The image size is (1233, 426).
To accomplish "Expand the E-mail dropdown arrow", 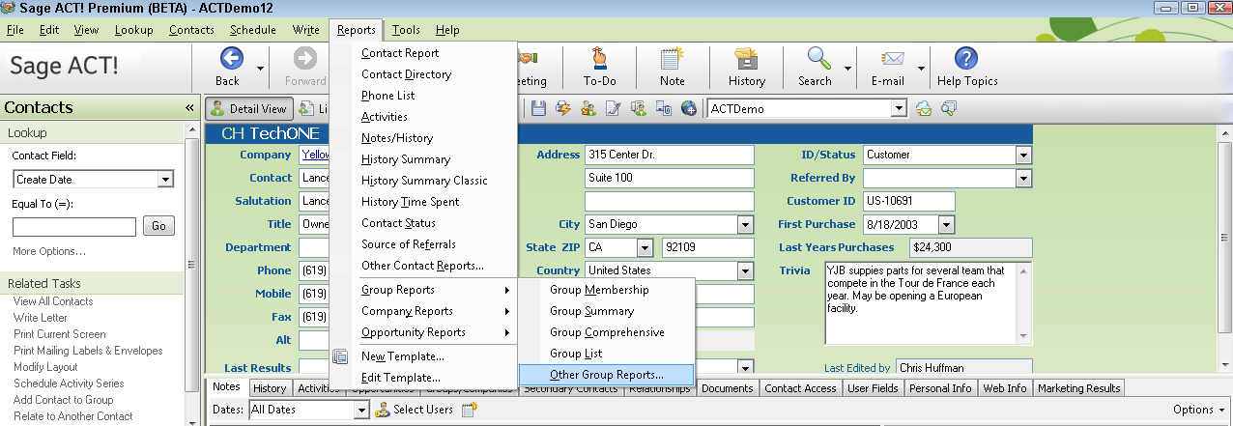I will [x=921, y=69].
